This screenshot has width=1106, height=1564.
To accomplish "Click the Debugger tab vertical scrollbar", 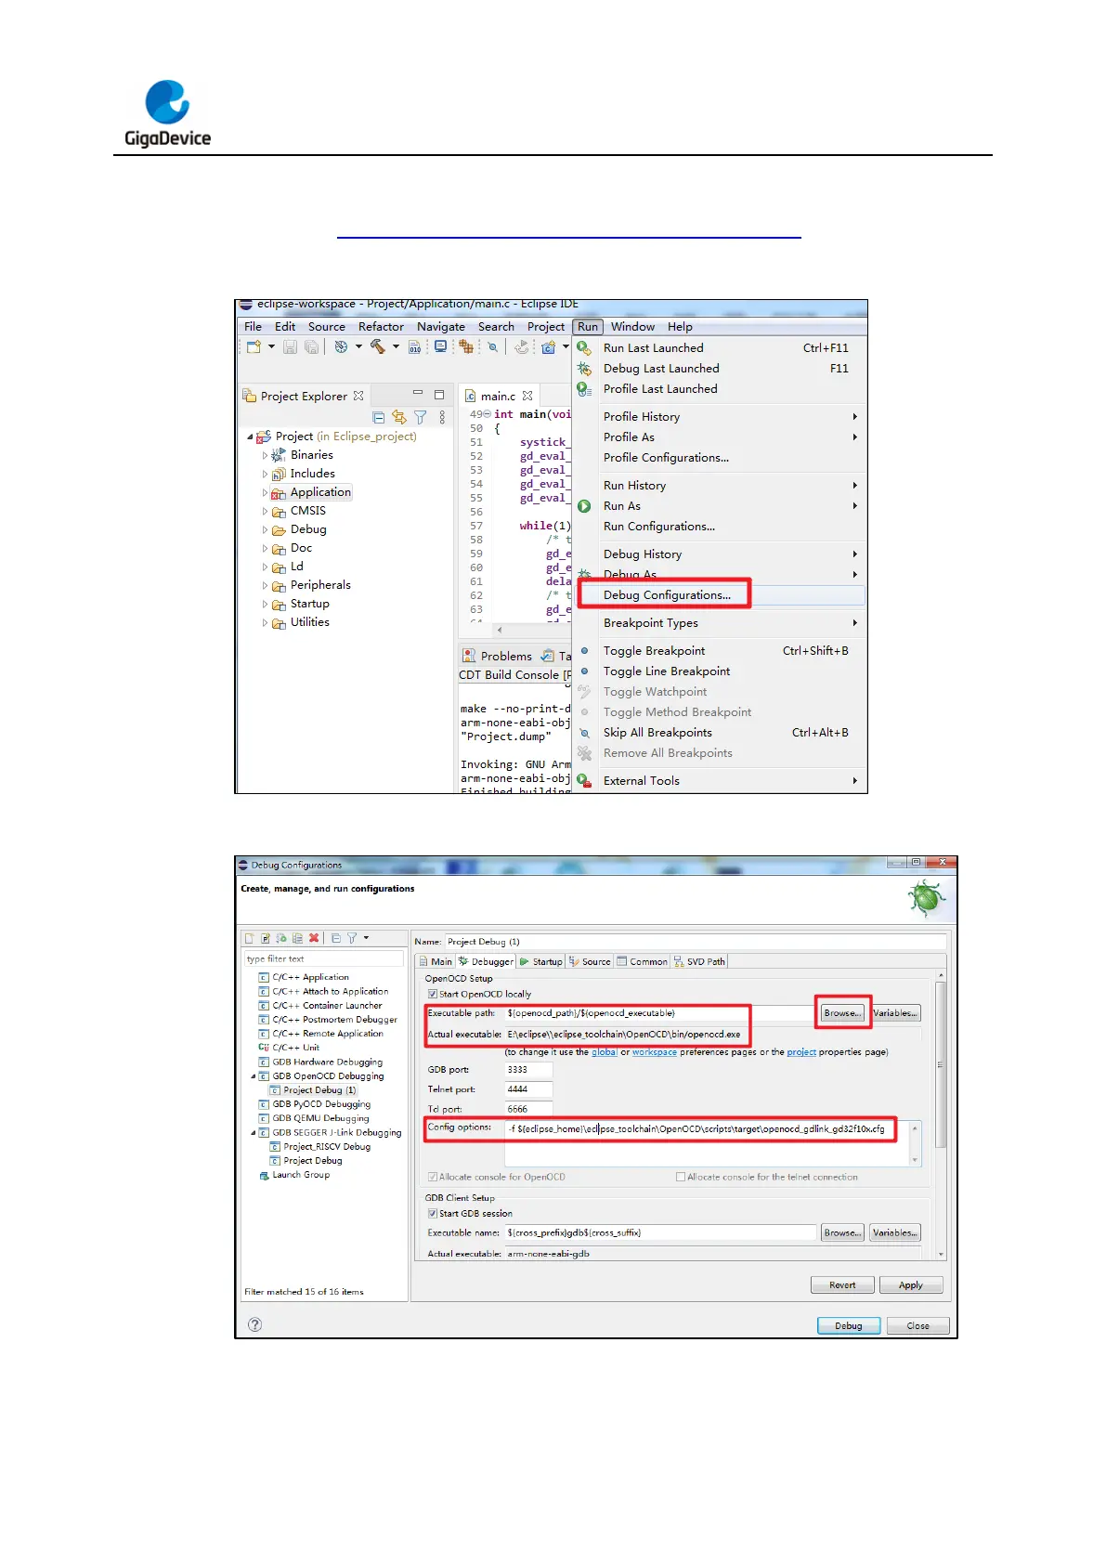I will click(941, 1114).
